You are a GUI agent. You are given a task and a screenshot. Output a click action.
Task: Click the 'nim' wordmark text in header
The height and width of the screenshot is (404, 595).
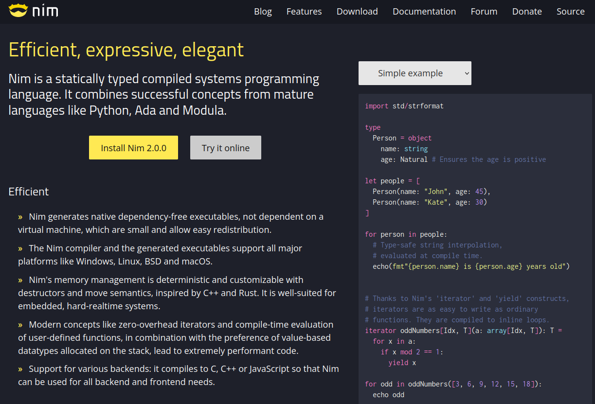coord(45,11)
